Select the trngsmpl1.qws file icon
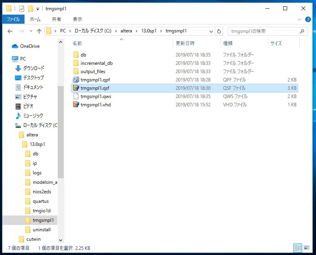This screenshot has width=316, height=255. 76,96
